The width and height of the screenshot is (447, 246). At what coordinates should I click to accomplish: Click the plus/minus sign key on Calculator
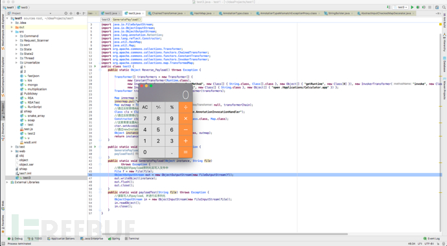[x=158, y=107]
